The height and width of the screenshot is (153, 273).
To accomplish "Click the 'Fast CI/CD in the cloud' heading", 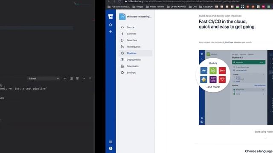I will (227, 24).
